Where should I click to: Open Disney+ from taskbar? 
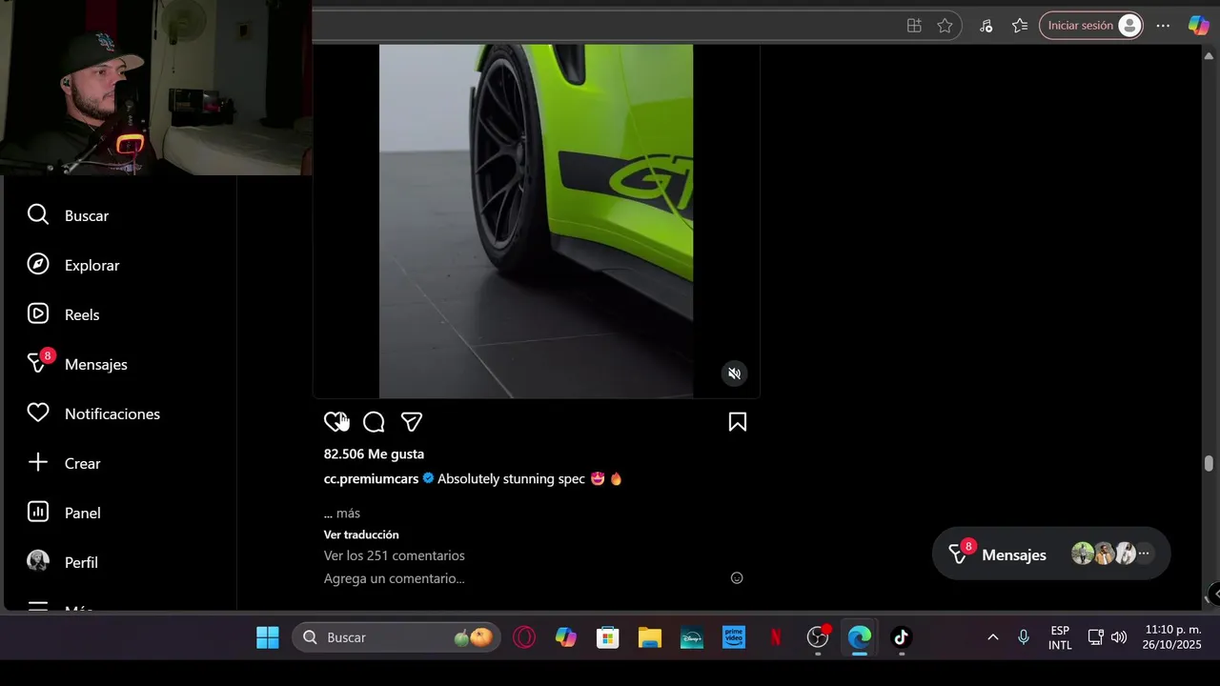[692, 637]
